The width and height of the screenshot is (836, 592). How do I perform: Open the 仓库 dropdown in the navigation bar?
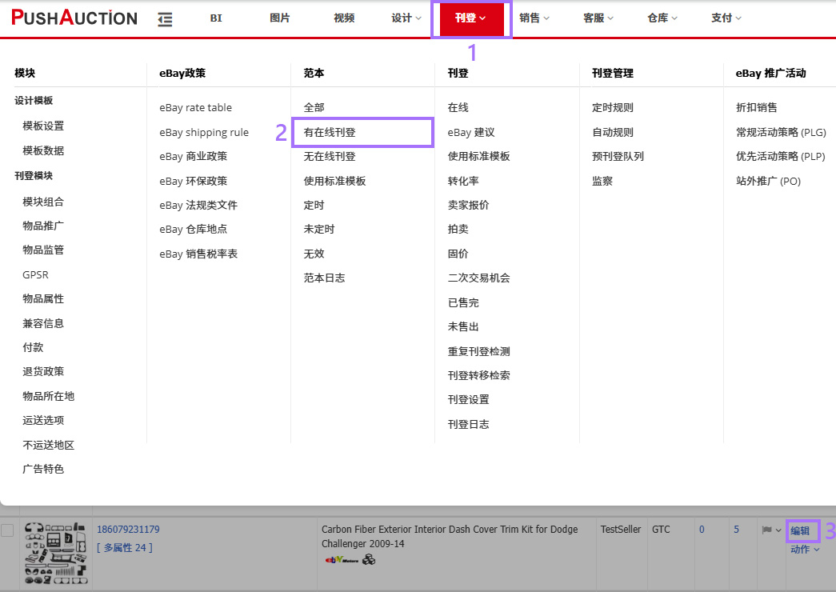[662, 18]
